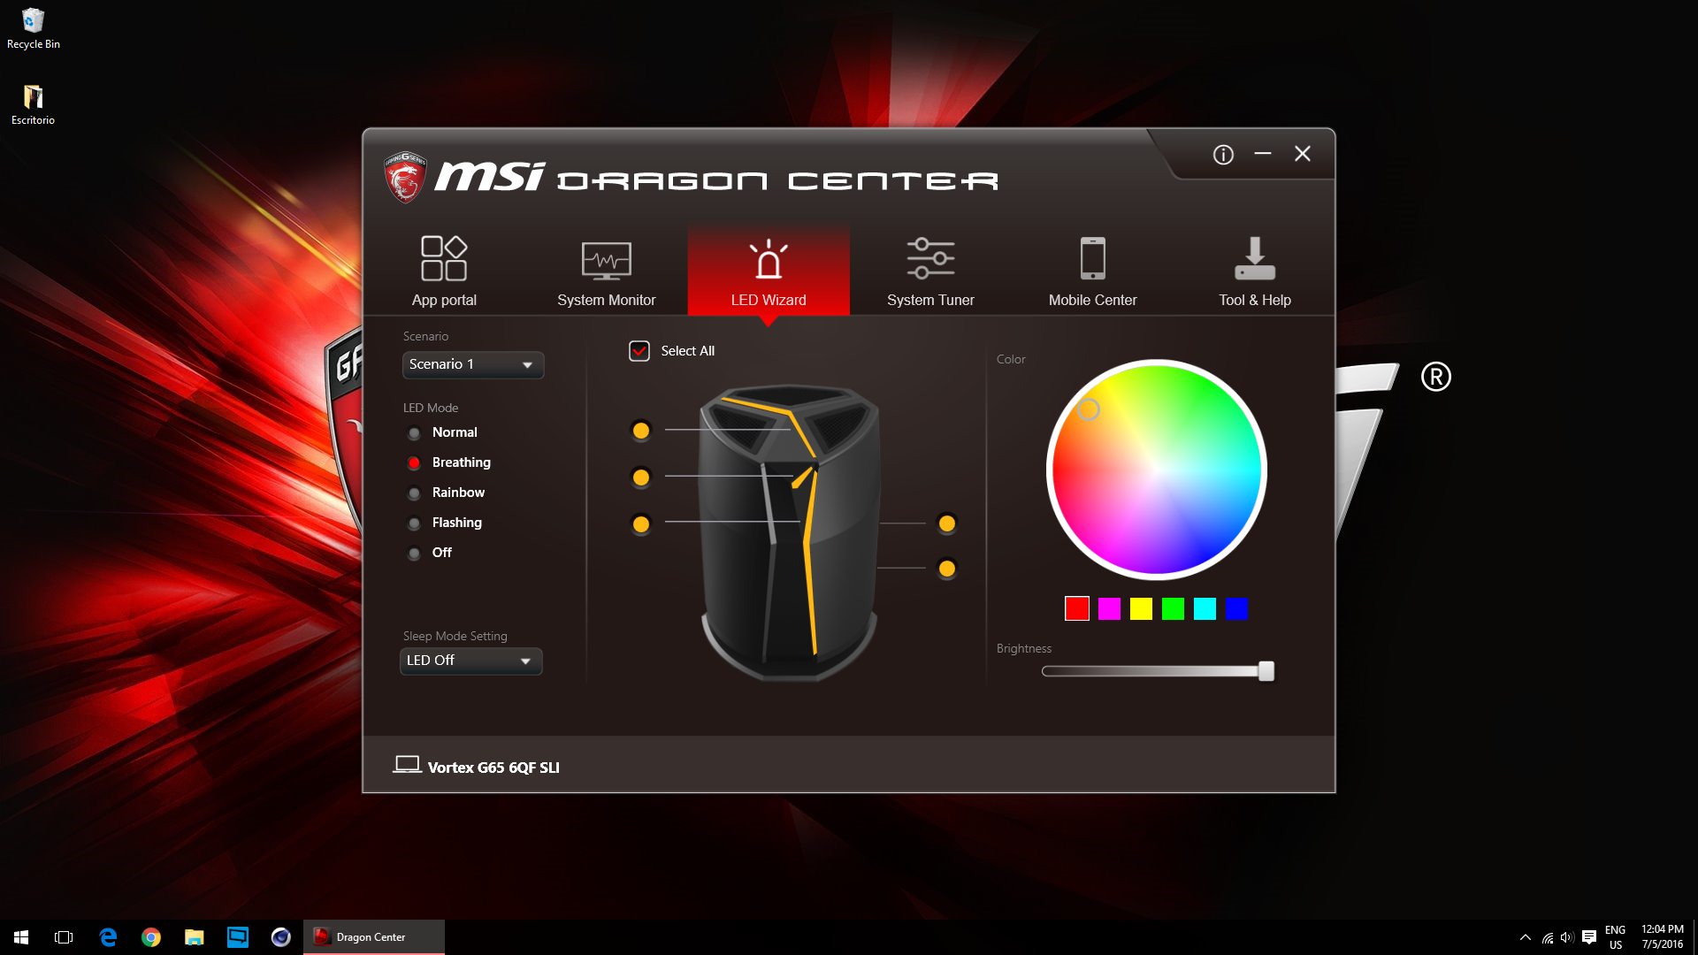Toggle the top left LED zone dot
This screenshot has height=955, width=1698.
click(x=641, y=431)
